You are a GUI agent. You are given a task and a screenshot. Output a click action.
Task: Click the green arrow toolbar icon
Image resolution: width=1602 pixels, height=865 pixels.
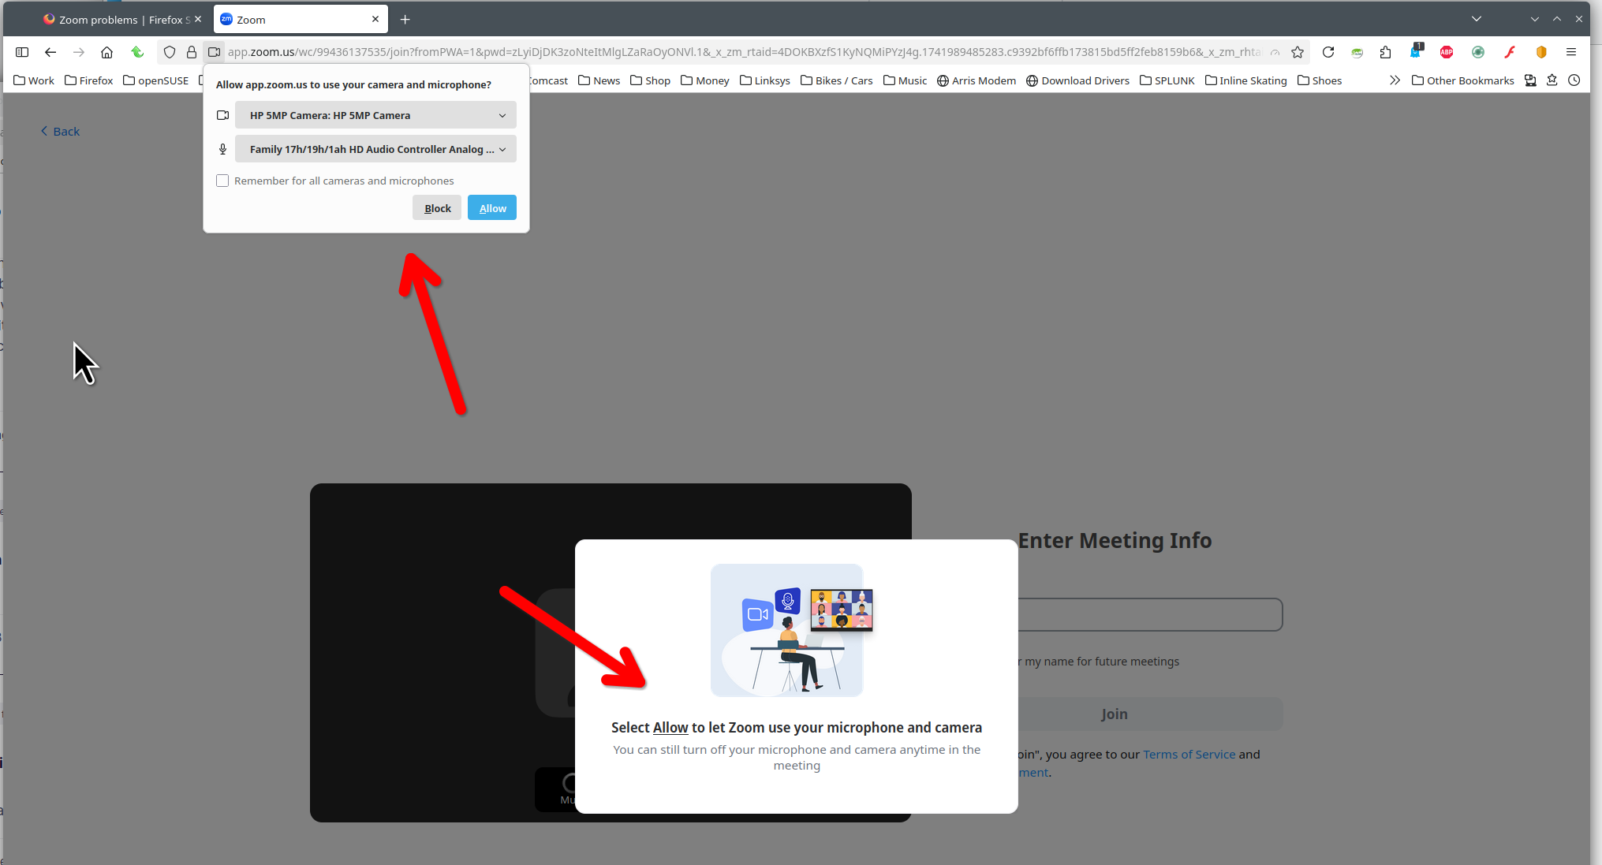137,52
